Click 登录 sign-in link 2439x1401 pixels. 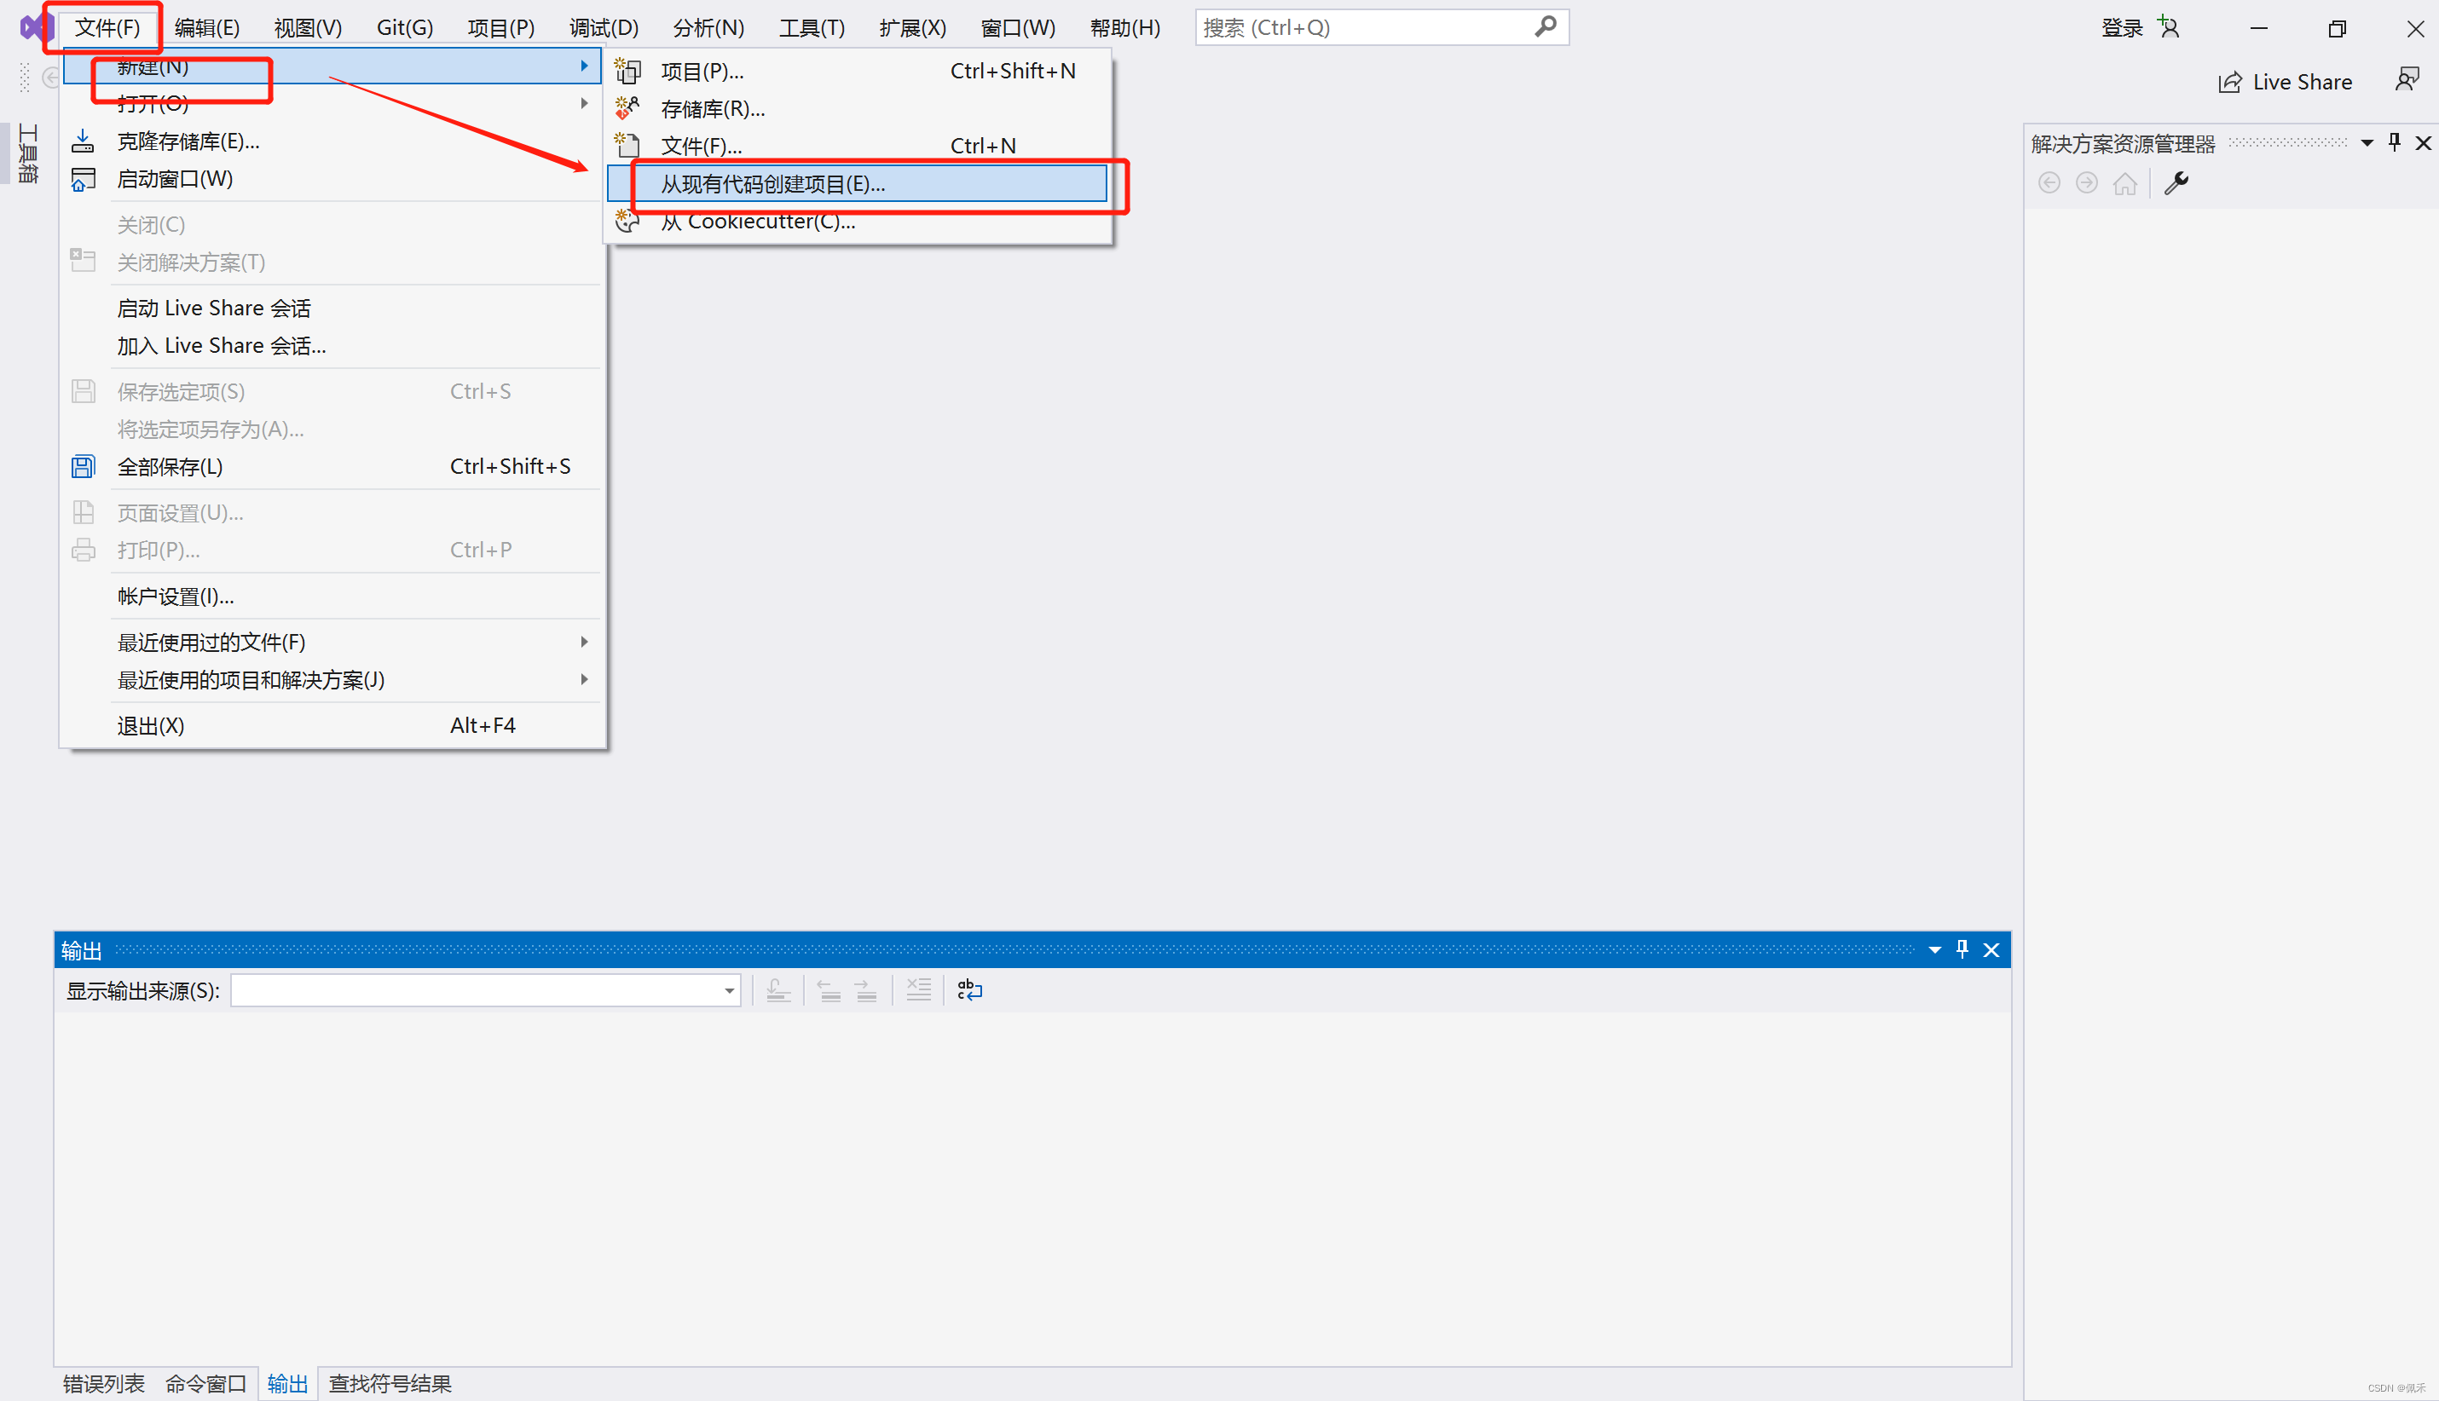(2121, 27)
